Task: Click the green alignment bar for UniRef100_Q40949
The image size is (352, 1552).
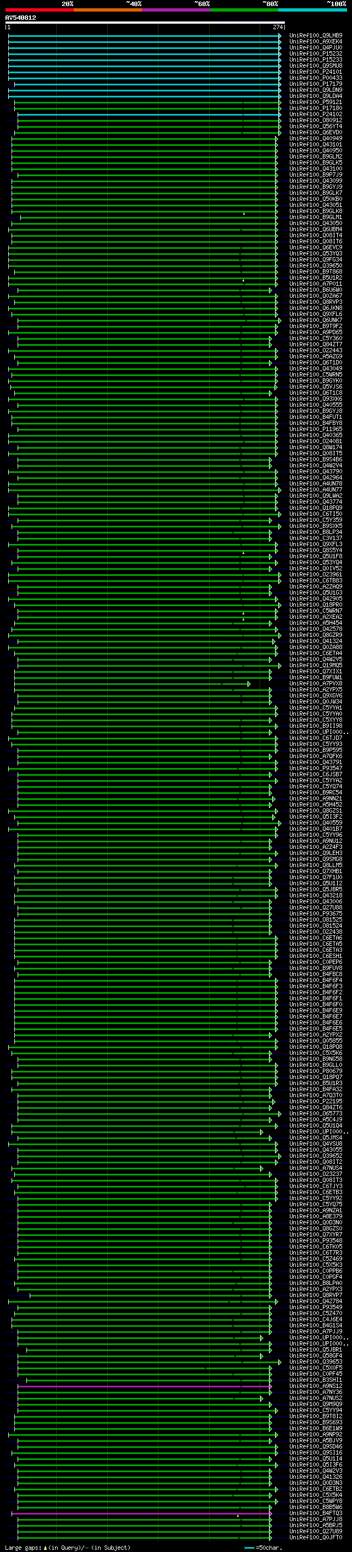Action: [x=145, y=139]
